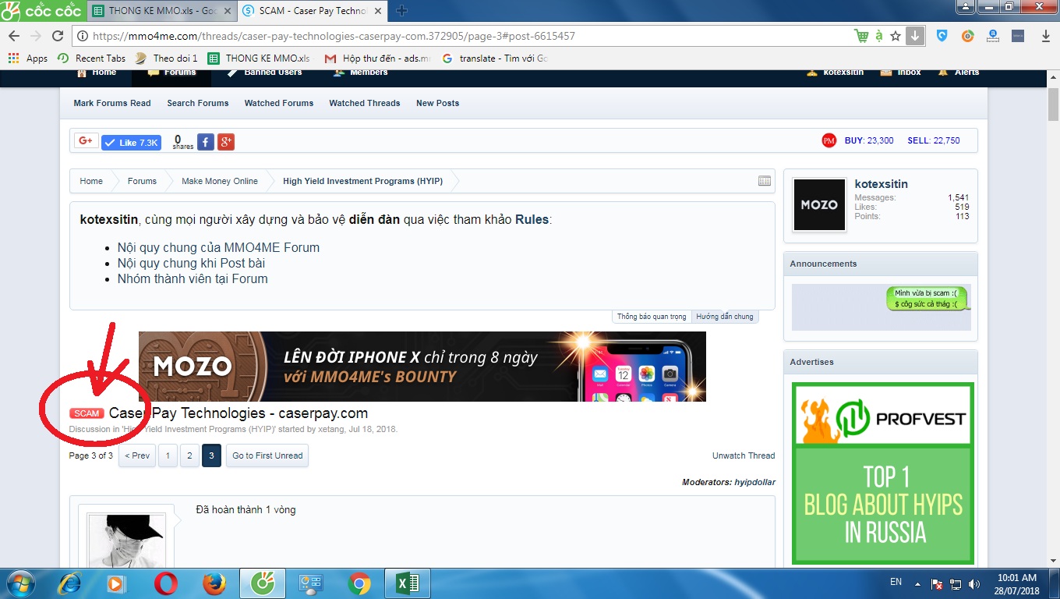Select the SCAM - Caser Pay Technologies tab
The height and width of the screenshot is (599, 1060).
tap(313, 11)
